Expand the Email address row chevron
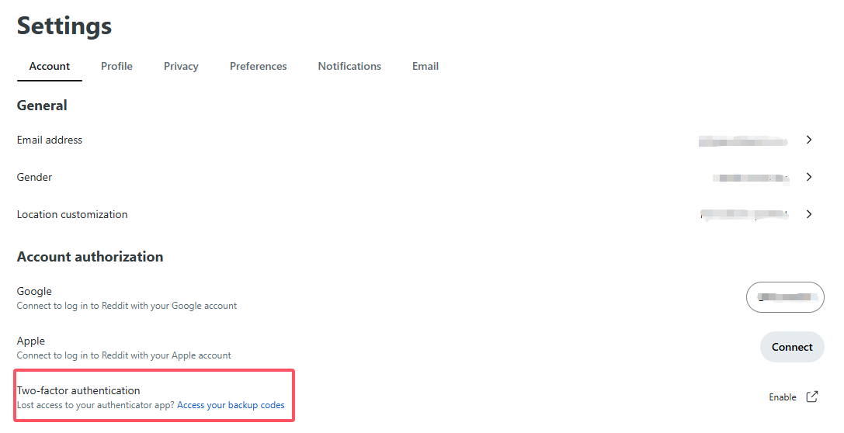The height and width of the screenshot is (433, 844). 808,140
